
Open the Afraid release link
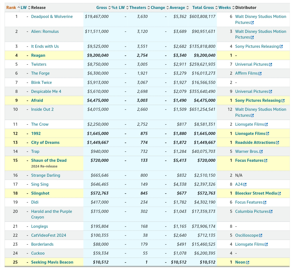pos(37,100)
